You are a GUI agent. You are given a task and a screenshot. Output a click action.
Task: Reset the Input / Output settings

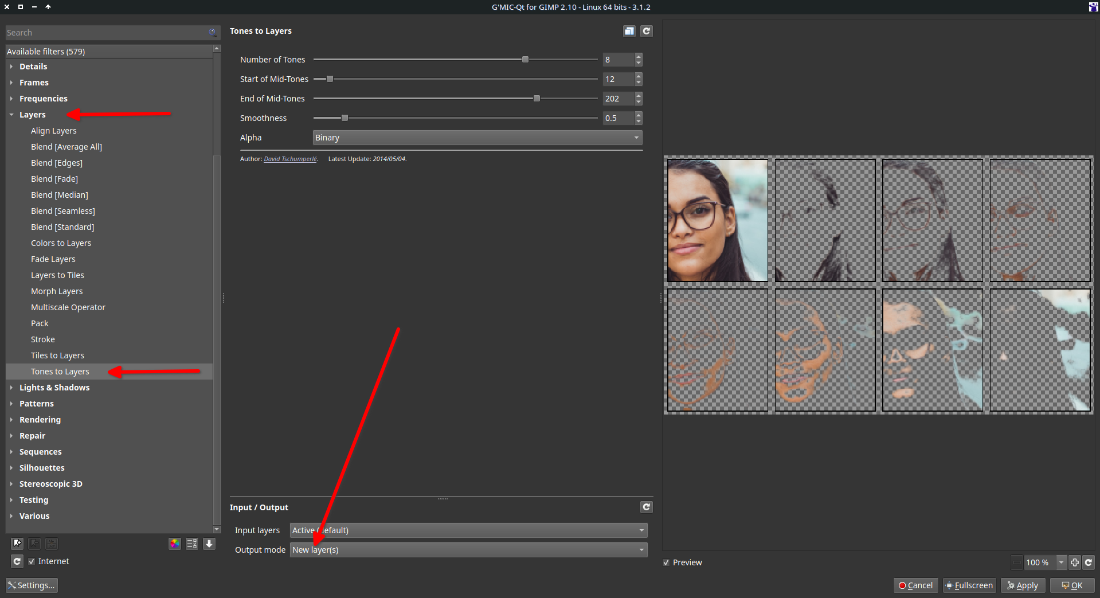[x=646, y=507]
